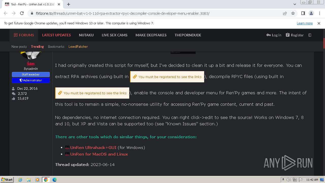Close the UnRen.bat browser tab

59,4
